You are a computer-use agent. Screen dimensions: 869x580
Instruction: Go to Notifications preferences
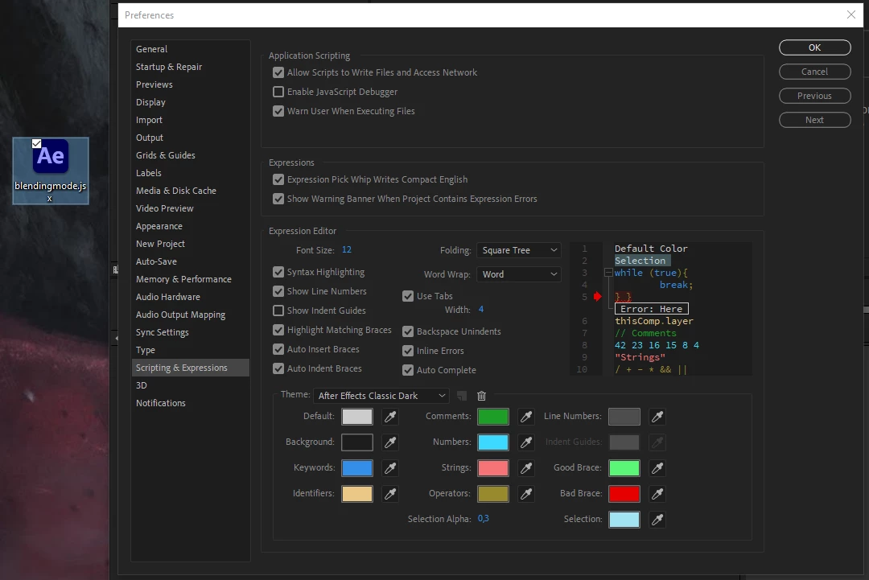click(161, 403)
